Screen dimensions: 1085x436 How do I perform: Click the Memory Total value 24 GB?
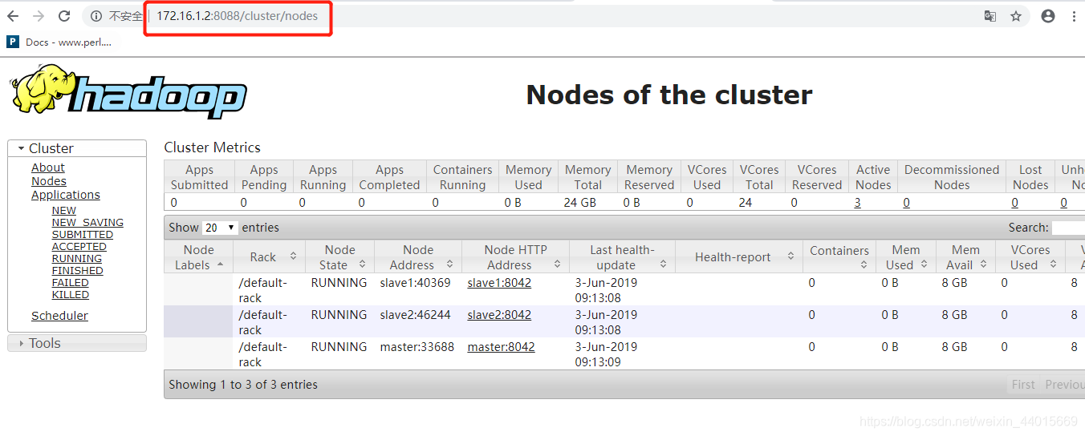[580, 203]
